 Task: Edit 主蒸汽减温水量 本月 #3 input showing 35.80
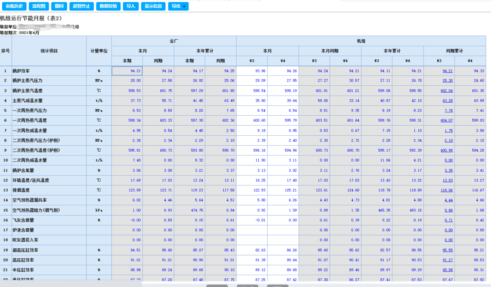252,101
